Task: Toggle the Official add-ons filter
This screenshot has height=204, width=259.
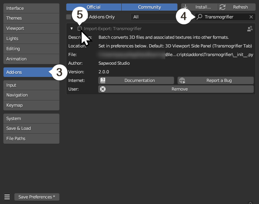Action: tap(93, 7)
